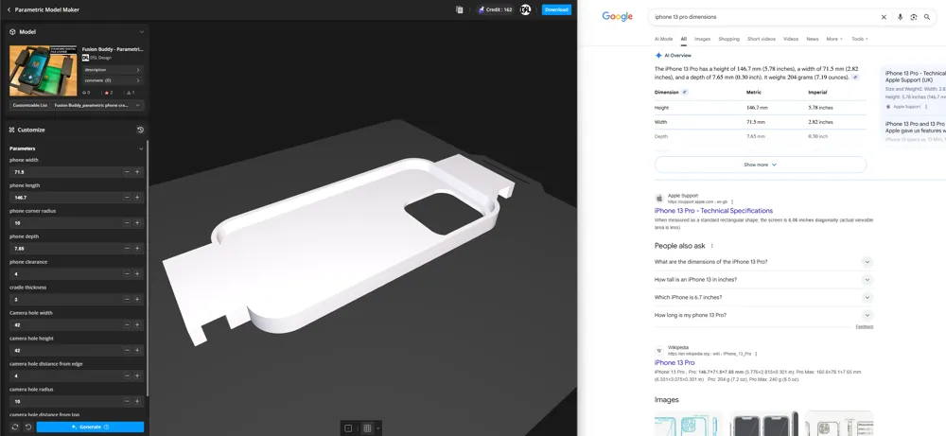The width and height of the screenshot is (946, 436).
Task: Click the Google logo
Action: (x=617, y=16)
